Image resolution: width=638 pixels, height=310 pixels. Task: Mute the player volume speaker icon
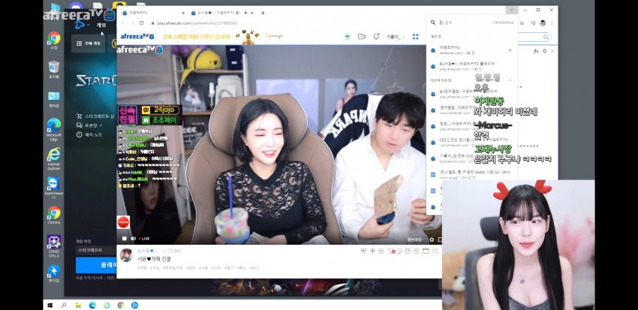[133, 239]
